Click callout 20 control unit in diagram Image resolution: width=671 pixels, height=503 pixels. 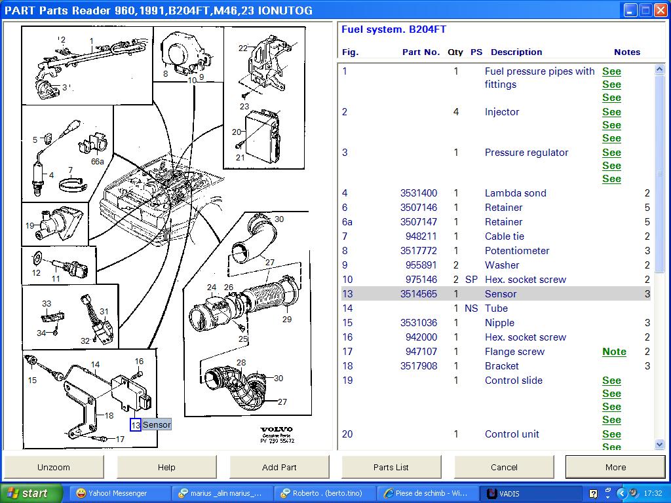(237, 132)
